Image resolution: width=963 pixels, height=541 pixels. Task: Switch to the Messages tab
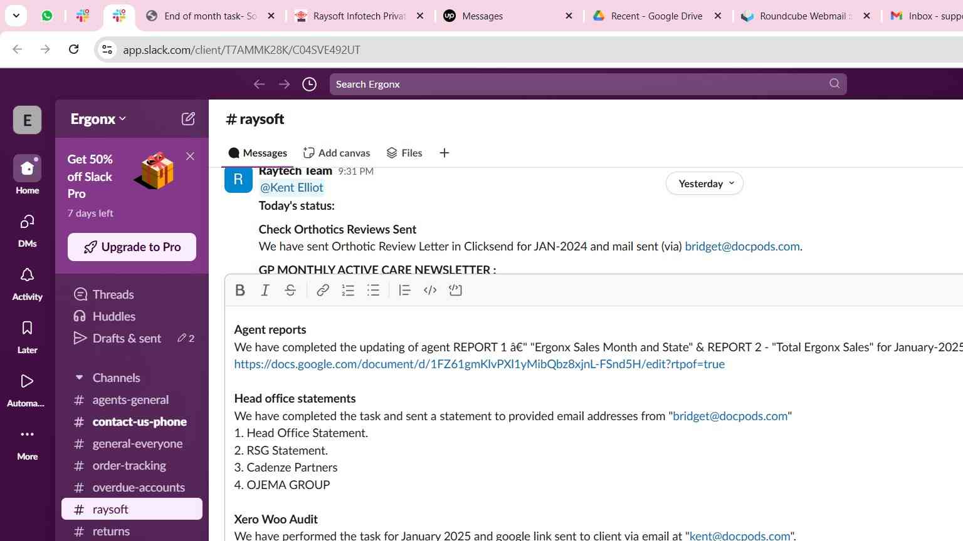tap(258, 153)
